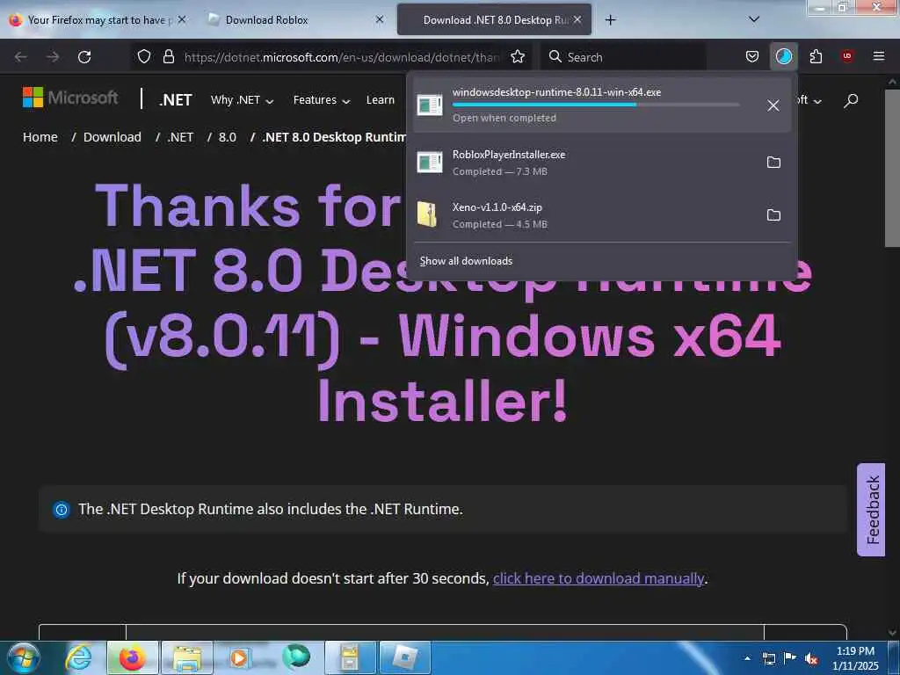The image size is (900, 675).
Task: Show RobloxPlayerInstaller.exe in folder
Action: click(773, 163)
